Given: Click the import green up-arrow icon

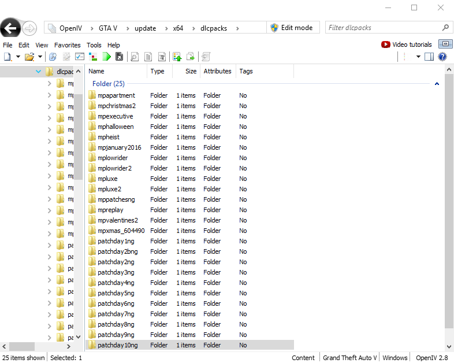Looking at the screenshot, I should click(177, 57).
